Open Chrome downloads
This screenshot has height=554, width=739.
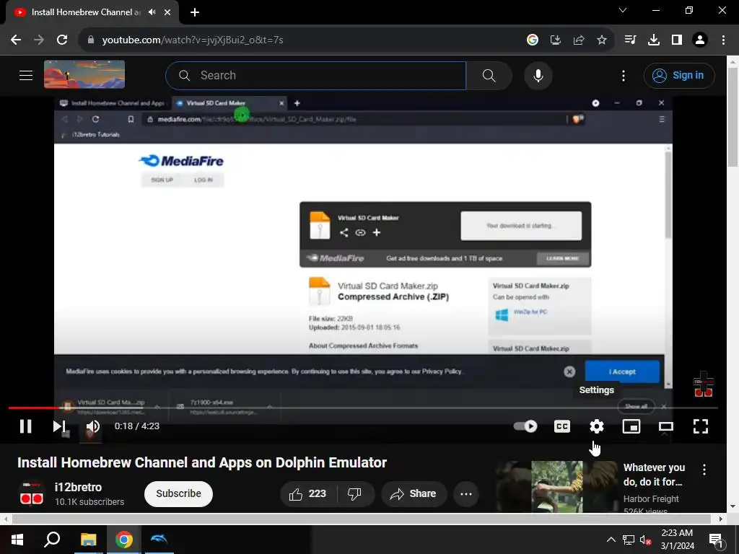[x=654, y=40]
